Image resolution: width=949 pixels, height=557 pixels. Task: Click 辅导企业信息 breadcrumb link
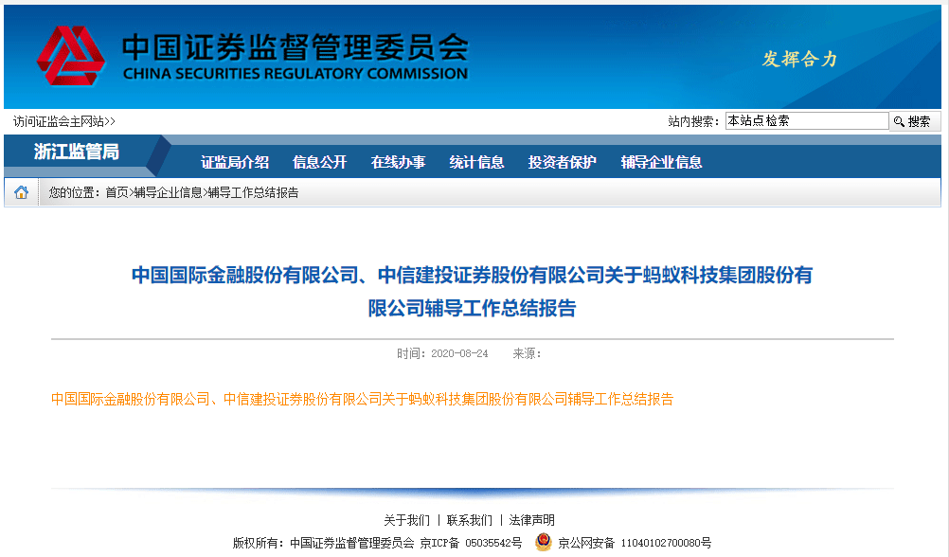169,192
